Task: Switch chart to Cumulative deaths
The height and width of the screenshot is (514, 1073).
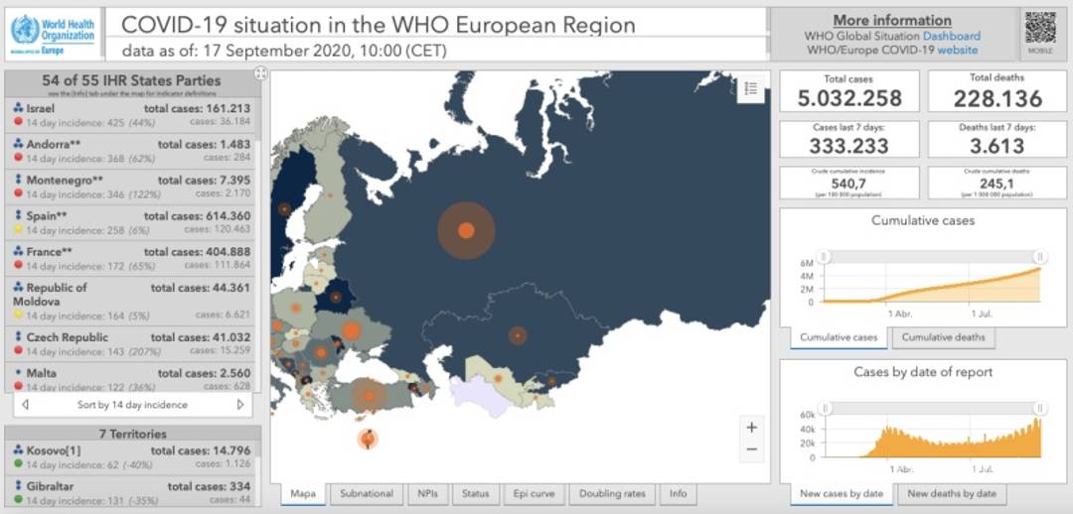Action: (x=944, y=337)
